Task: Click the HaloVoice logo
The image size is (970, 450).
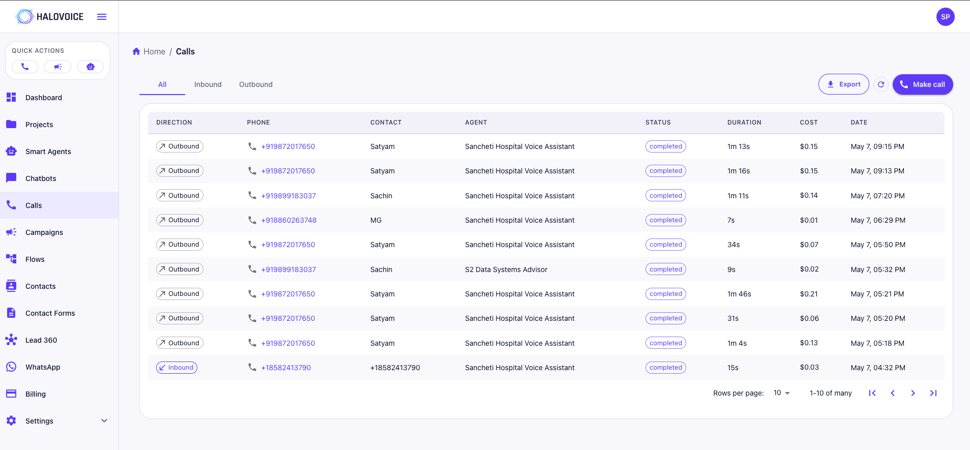Action: tap(49, 17)
